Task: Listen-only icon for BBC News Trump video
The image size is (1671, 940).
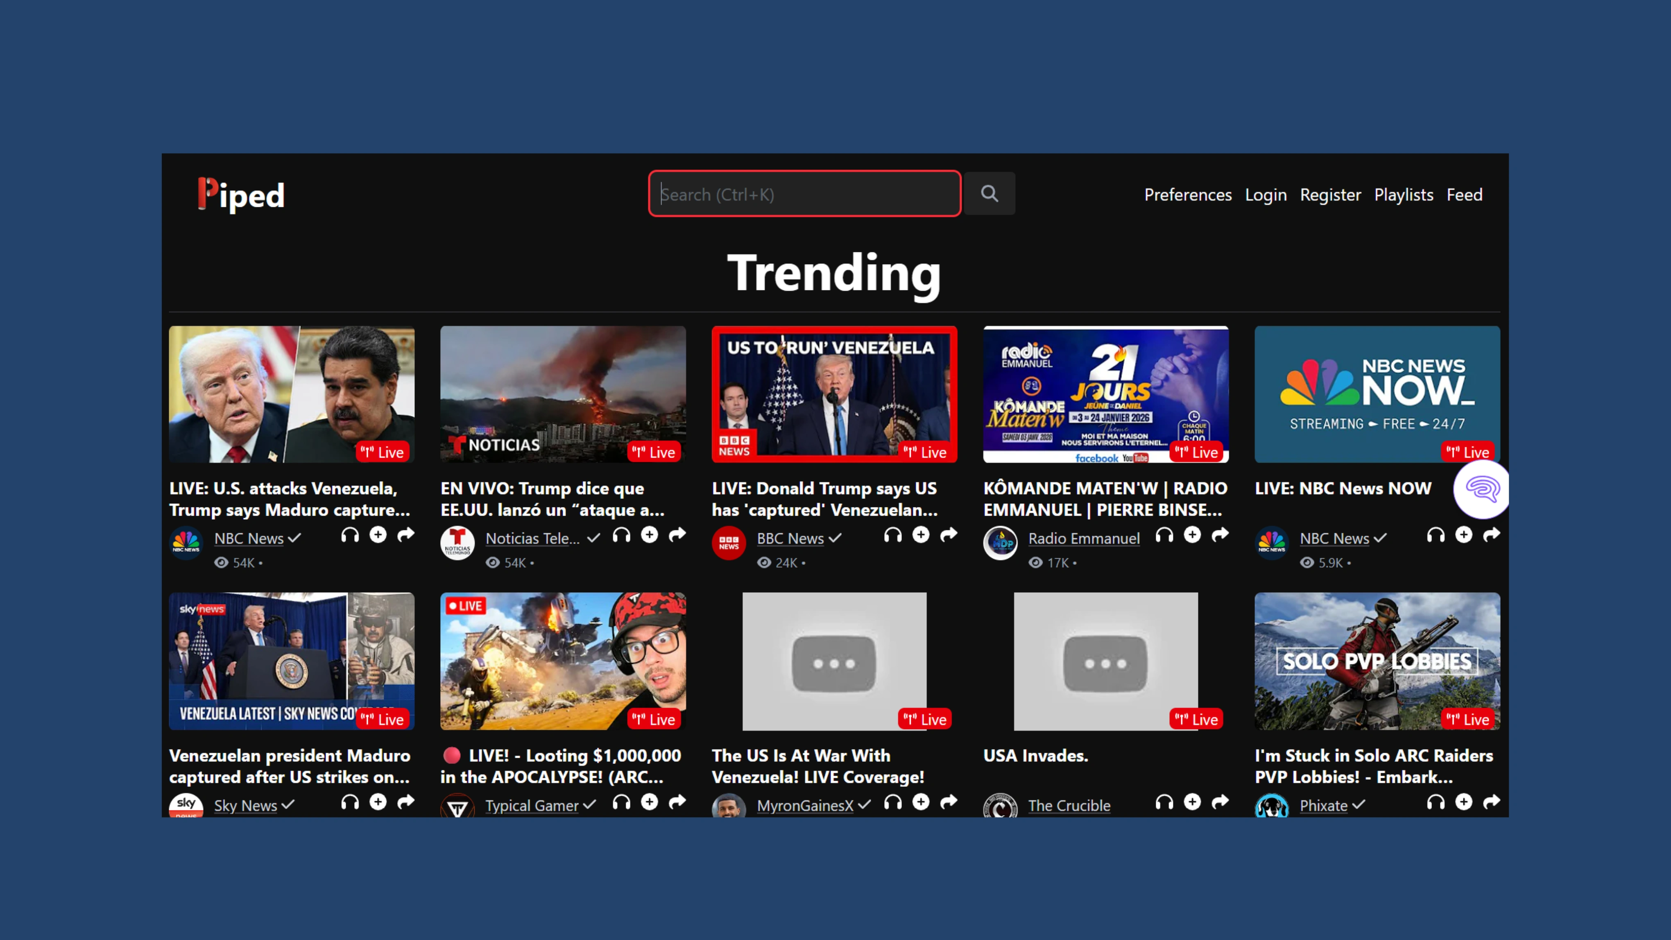Action: pos(893,535)
